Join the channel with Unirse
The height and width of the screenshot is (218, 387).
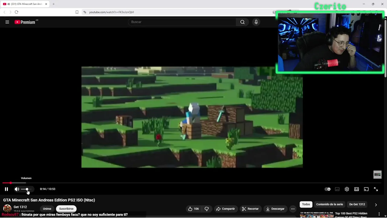tap(47, 209)
